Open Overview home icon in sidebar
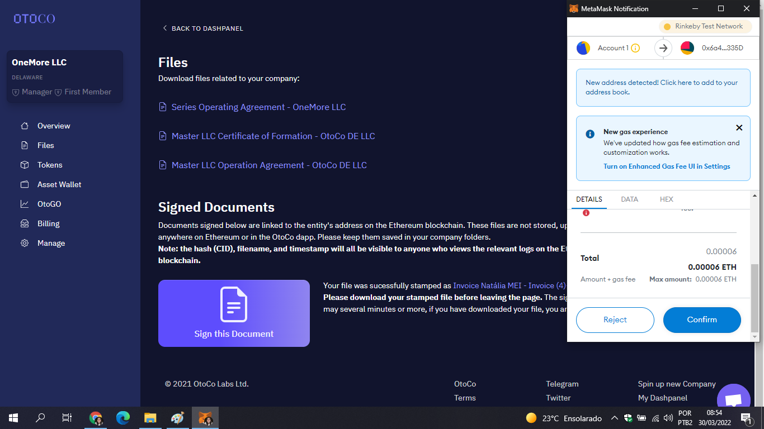This screenshot has height=429, width=764. (25, 126)
